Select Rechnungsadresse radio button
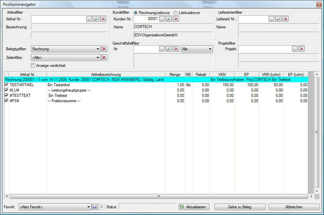This screenshot has width=324, height=215. click(x=136, y=13)
